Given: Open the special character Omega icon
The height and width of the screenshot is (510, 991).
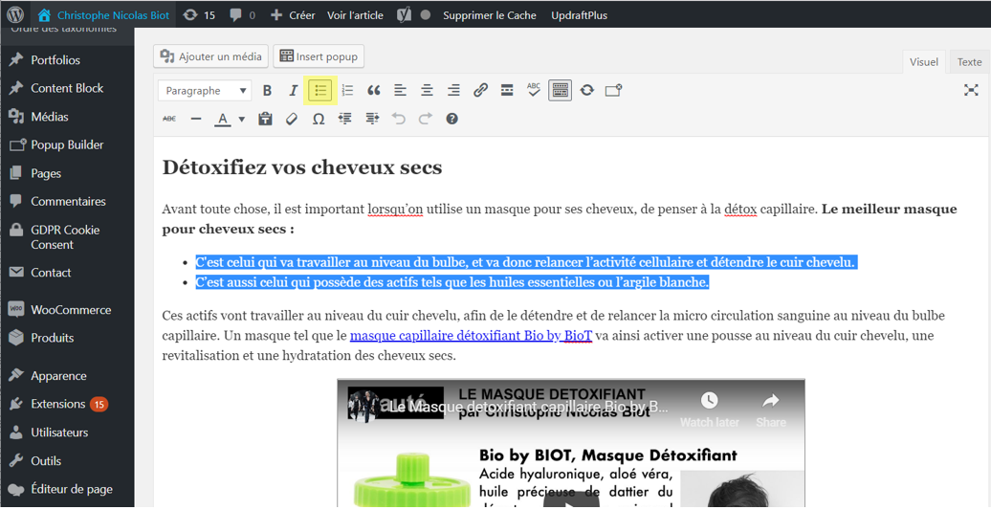Looking at the screenshot, I should 319,119.
